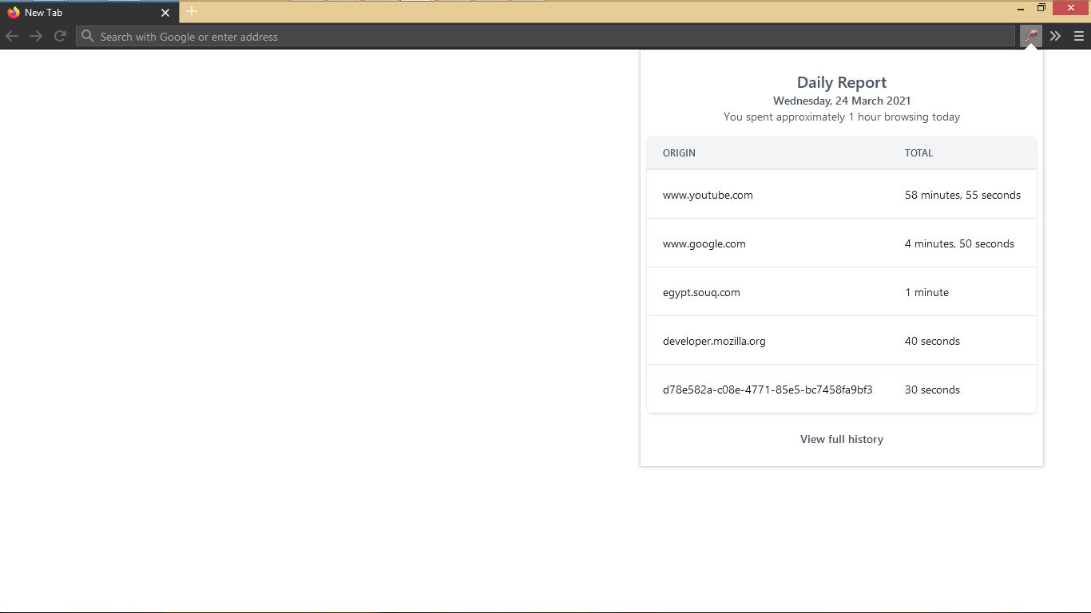Close the New Tab tab
This screenshot has width=1091, height=613.
[x=165, y=13]
